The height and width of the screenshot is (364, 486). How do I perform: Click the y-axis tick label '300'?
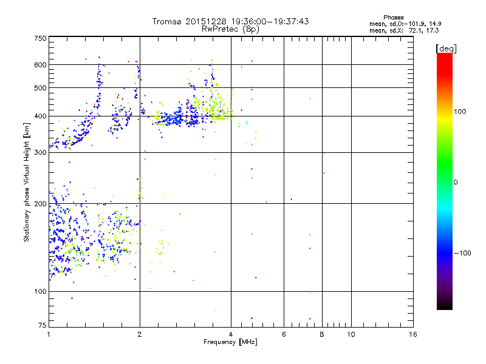click(40, 153)
